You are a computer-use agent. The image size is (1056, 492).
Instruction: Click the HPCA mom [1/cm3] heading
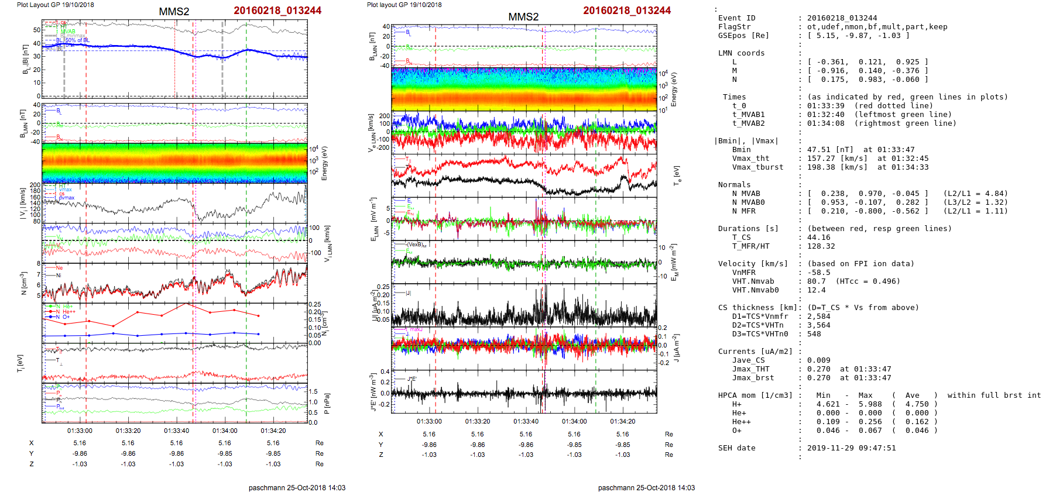(x=755, y=395)
